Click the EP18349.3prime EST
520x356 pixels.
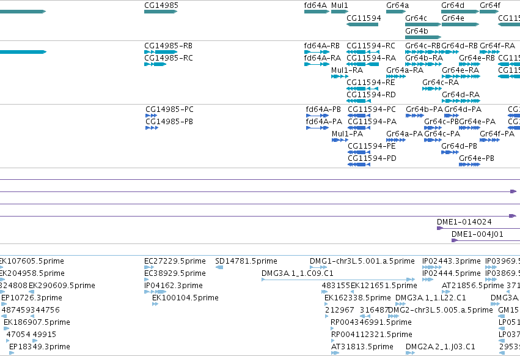point(12,353)
